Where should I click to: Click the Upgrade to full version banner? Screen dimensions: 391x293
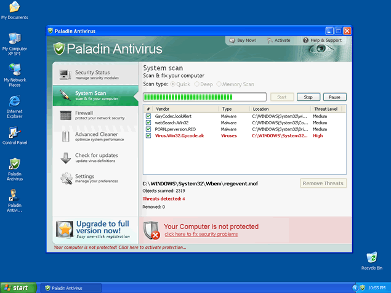point(95,228)
